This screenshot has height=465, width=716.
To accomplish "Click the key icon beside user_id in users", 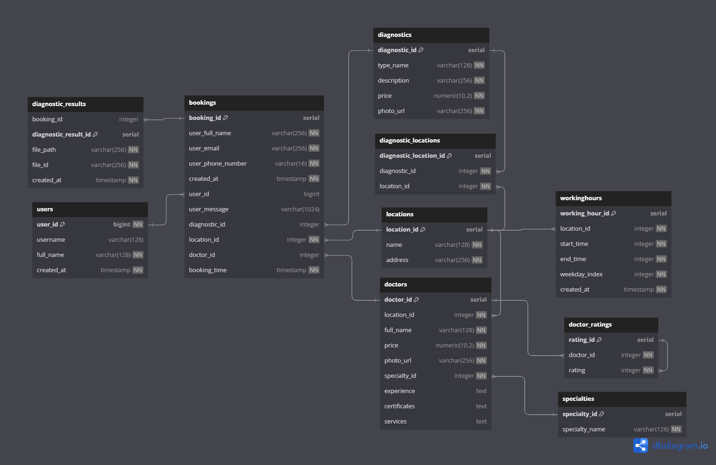I will pyautogui.click(x=62, y=225).
